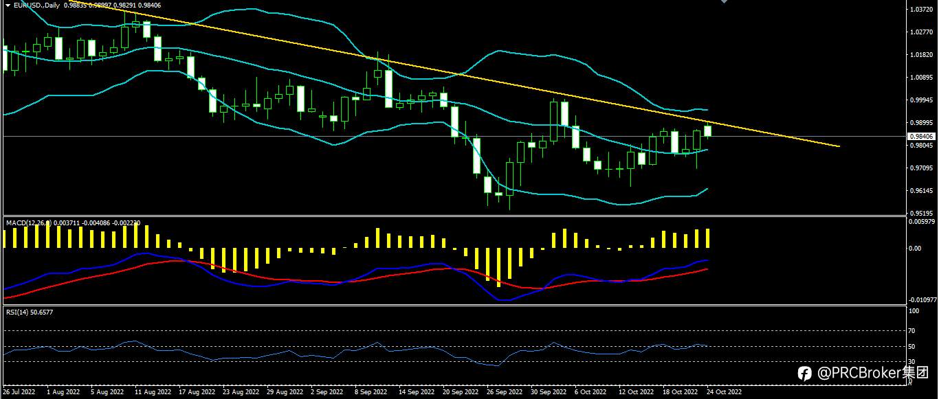Click the MACD zero level label 0.00
The width and height of the screenshot is (939, 399).
coord(915,249)
